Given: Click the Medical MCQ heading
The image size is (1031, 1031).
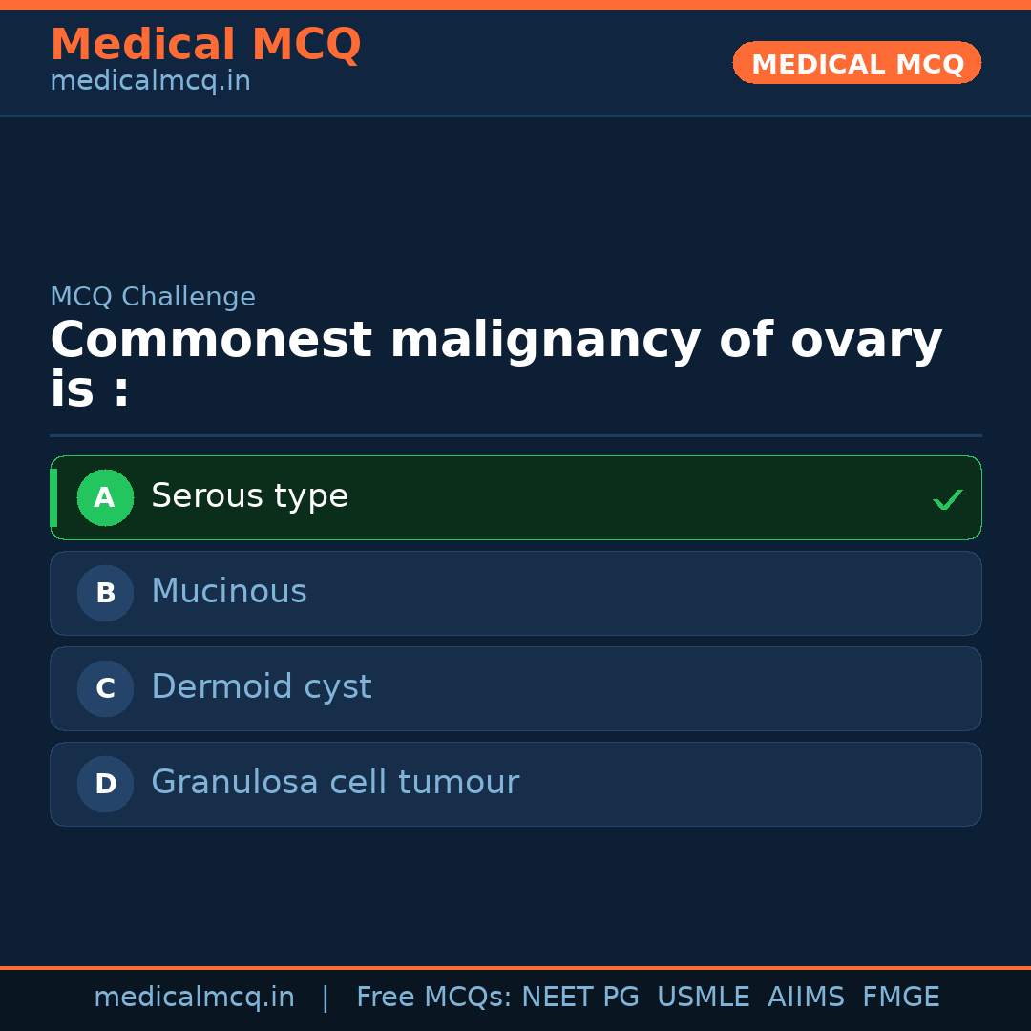Looking at the screenshot, I should click(205, 44).
